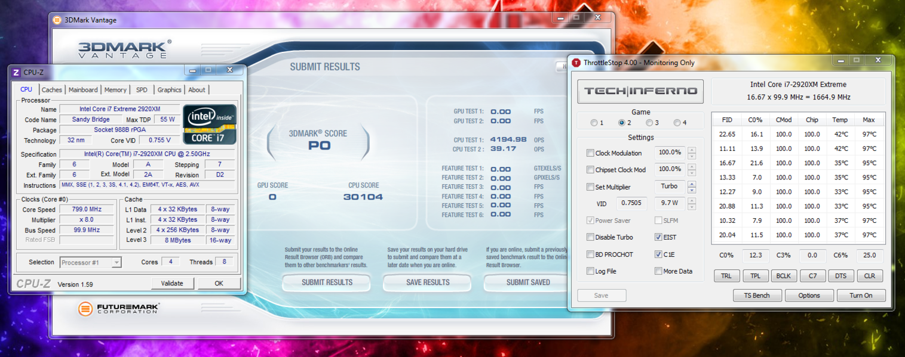Click the 9.7 W power stepper arrows

(692, 203)
